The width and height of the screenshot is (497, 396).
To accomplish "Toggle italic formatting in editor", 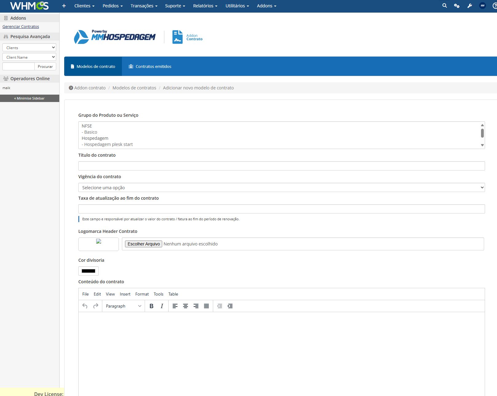I will 162,306.
